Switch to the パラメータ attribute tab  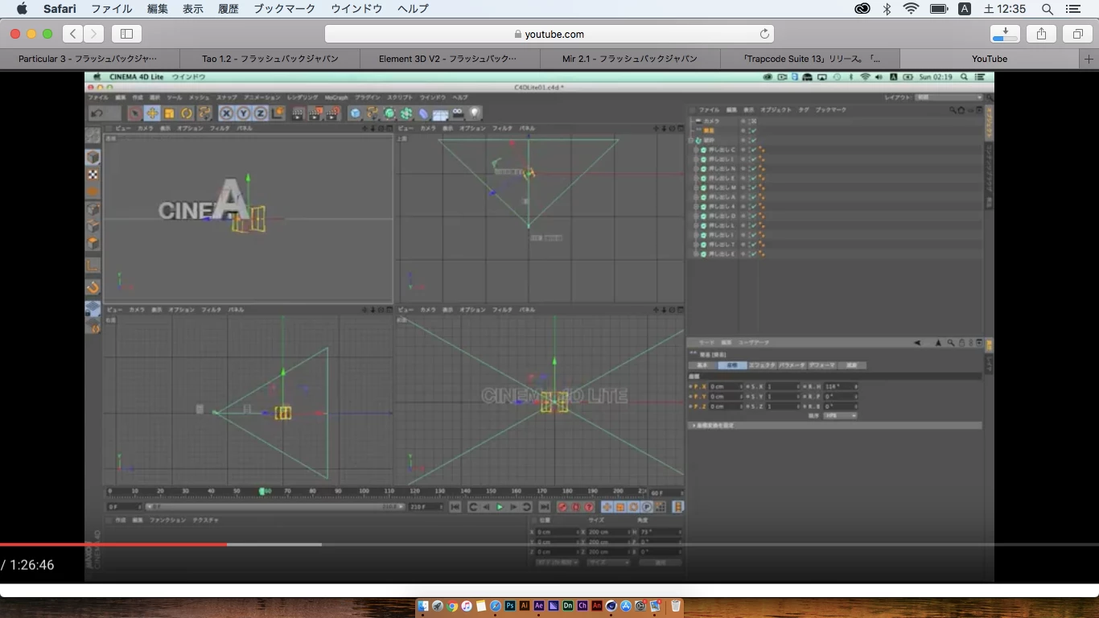792,365
